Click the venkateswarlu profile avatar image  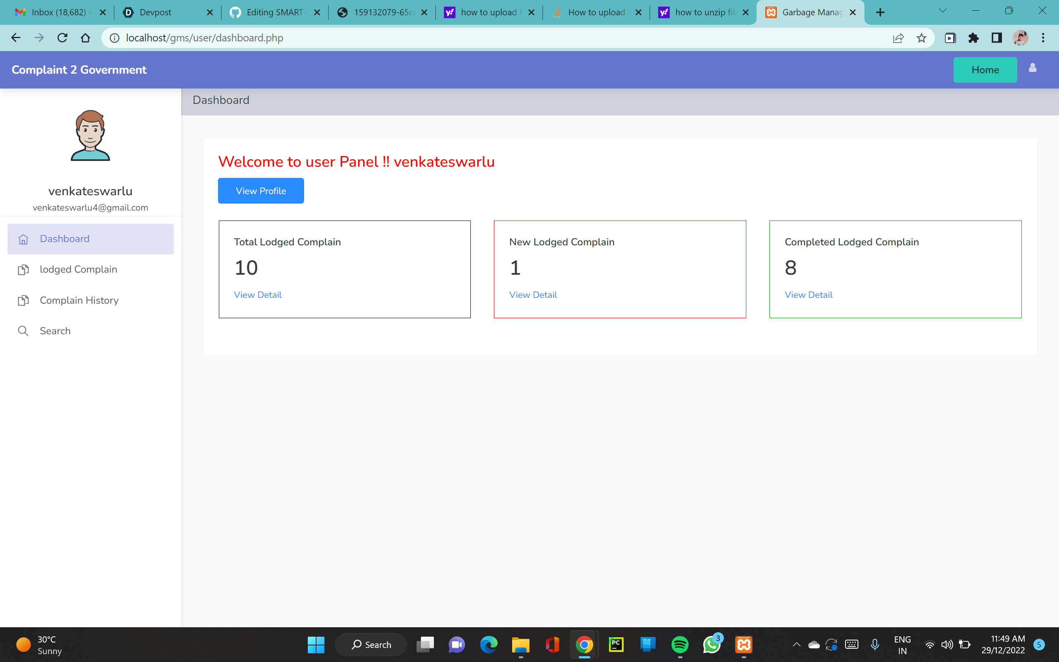[90, 136]
